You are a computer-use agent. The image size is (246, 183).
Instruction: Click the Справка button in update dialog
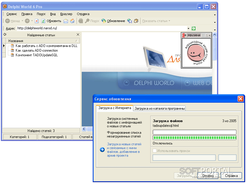(231, 176)
